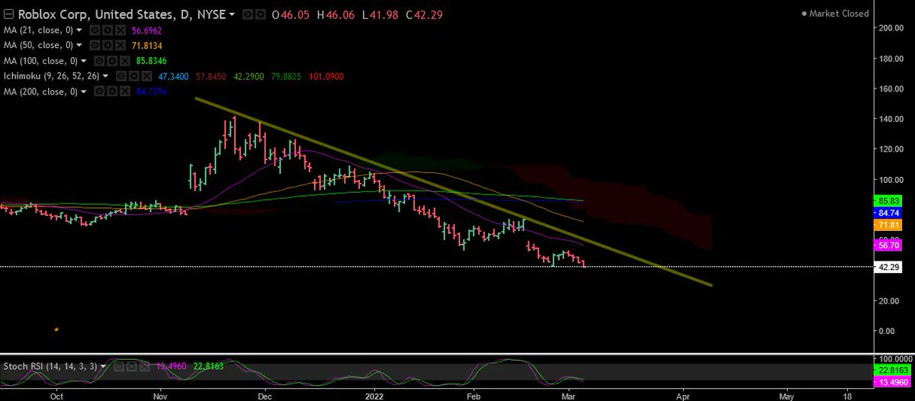Remove the Ichimoku indicator using X
Viewport: 915px width, 401px height.
146,76
